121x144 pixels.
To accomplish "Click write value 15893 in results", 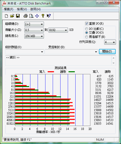I will coord(97,120).
